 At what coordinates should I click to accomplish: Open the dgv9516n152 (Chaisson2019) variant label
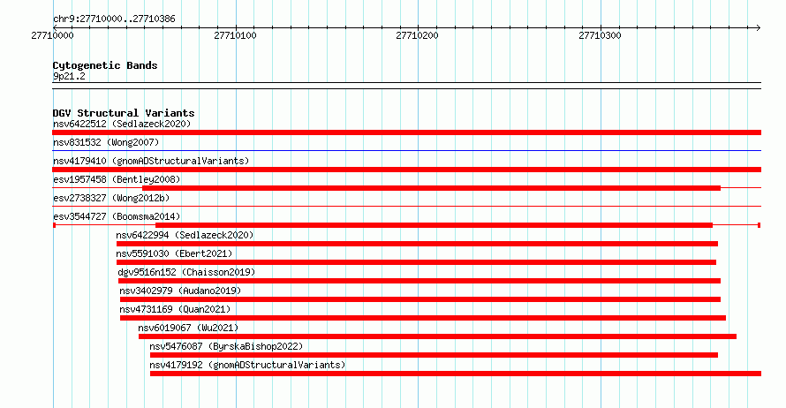[186, 272]
